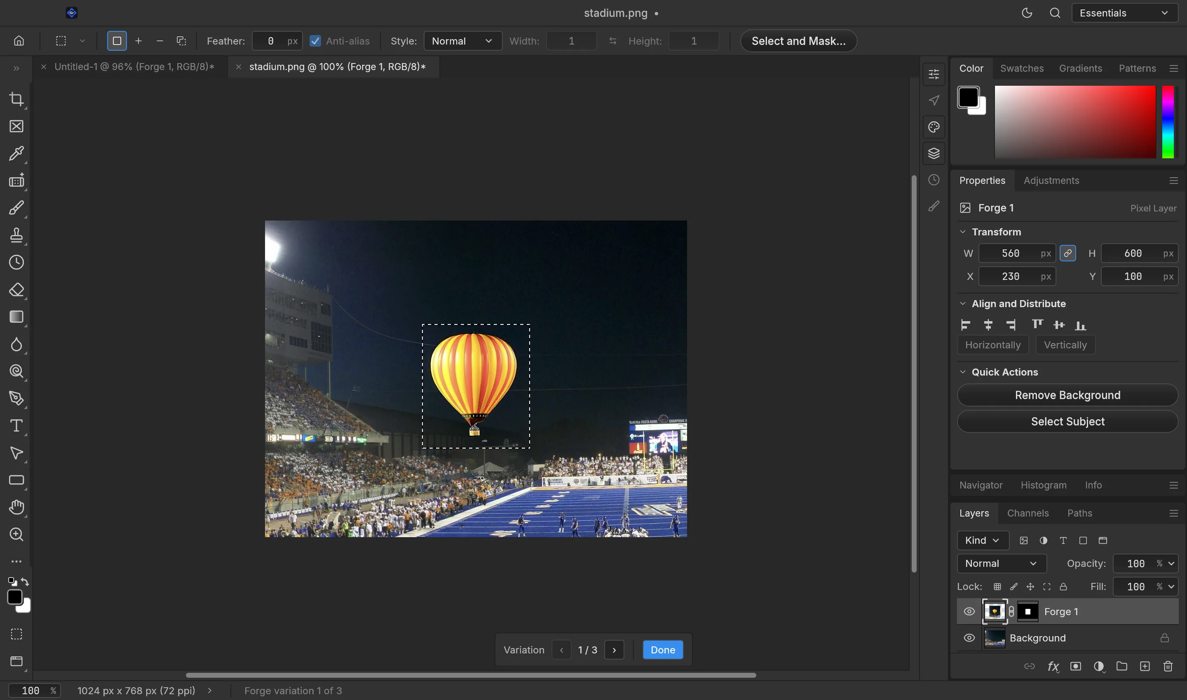
Task: Open the search icon in title bar
Action: pos(1055,13)
